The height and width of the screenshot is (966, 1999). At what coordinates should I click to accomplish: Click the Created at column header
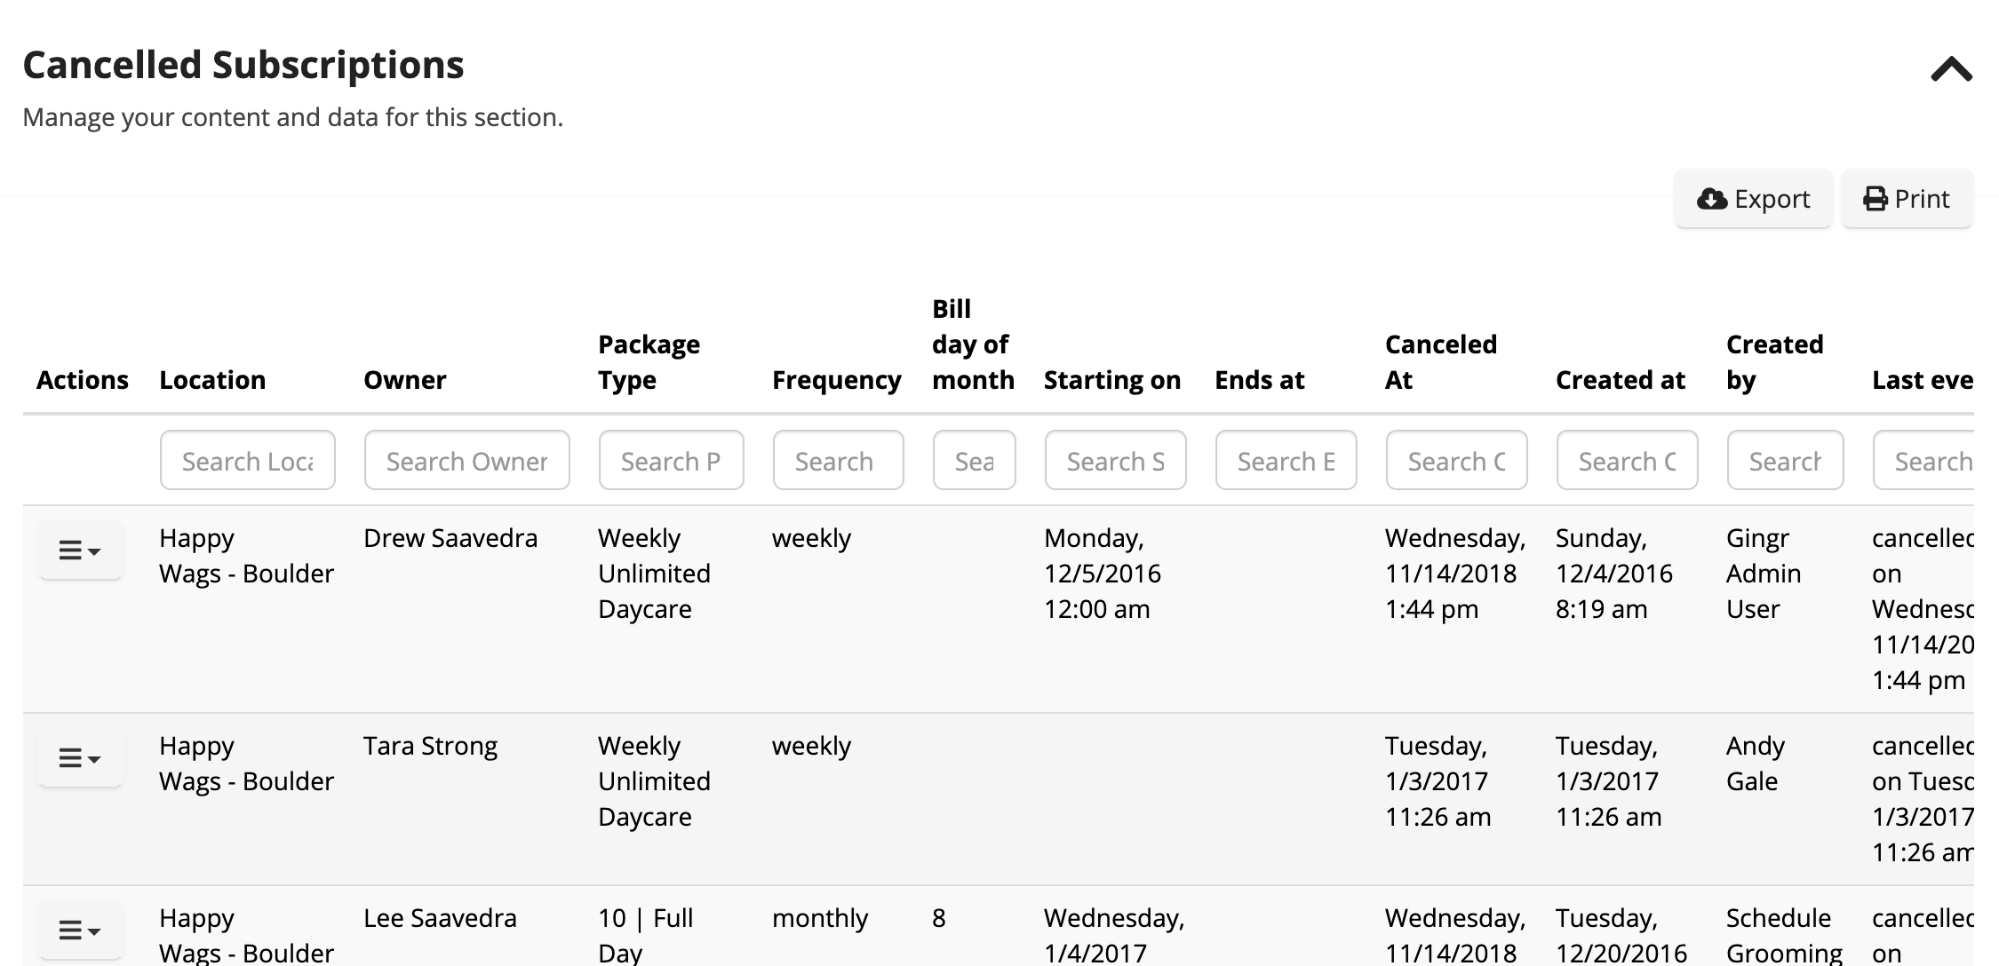pyautogui.click(x=1620, y=380)
